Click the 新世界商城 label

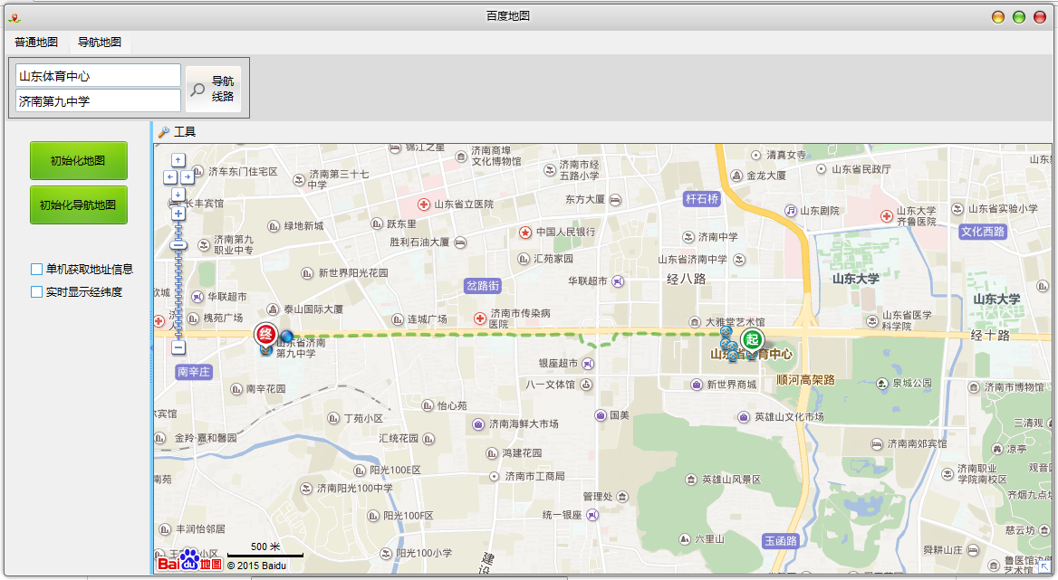point(731,385)
